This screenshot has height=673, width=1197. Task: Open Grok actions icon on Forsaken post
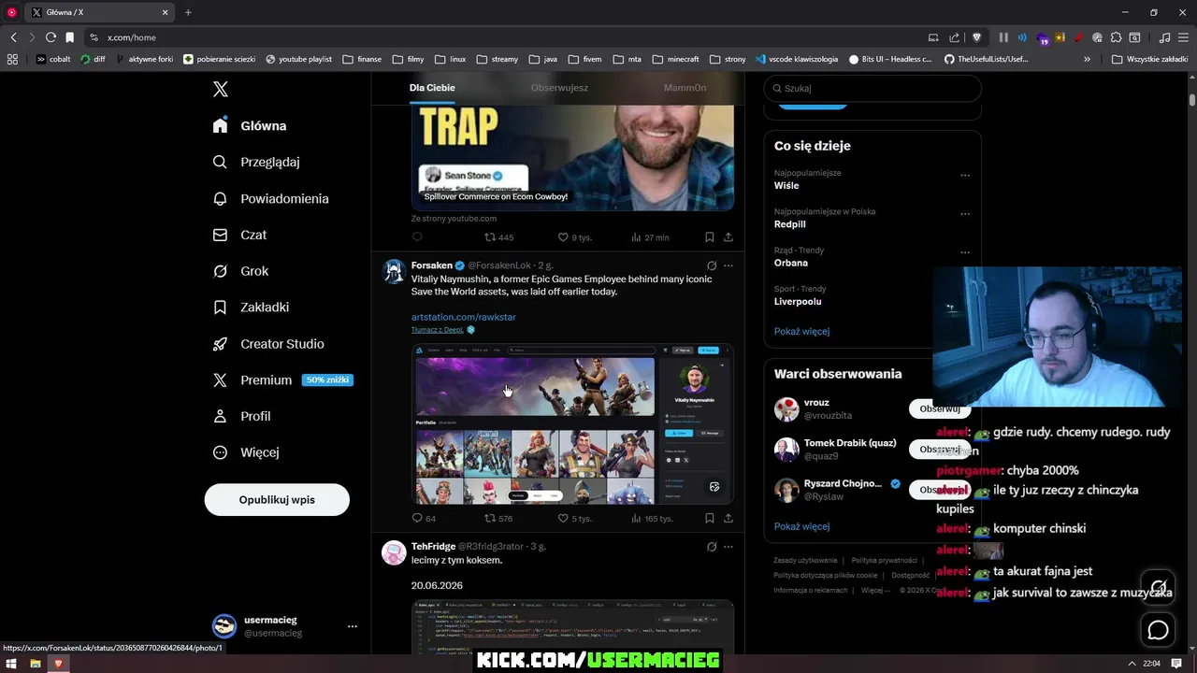point(712,265)
